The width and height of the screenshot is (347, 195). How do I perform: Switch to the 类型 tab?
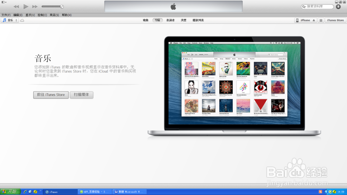coord(184,20)
